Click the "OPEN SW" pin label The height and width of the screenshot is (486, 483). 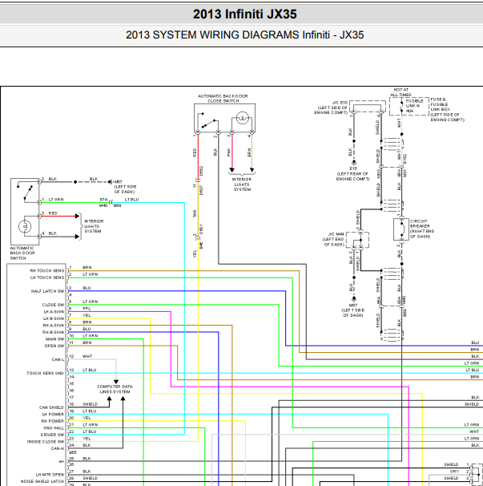coord(54,346)
